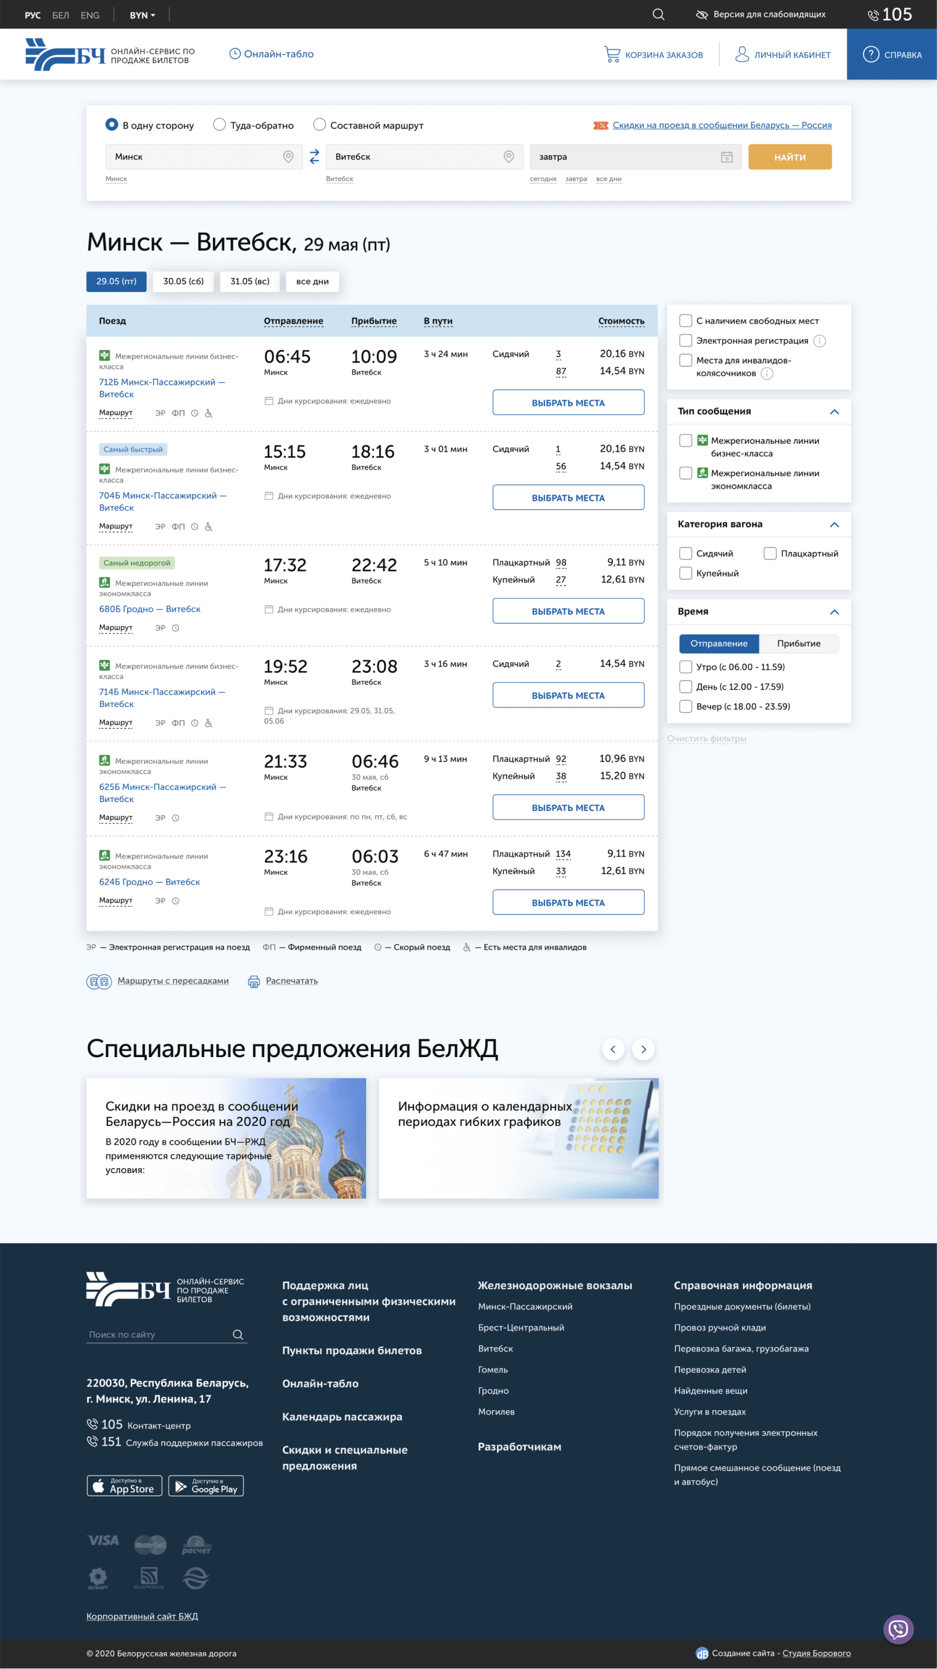937x1669 pixels.
Task: Click Очистить фильтры link
Action: click(x=707, y=739)
